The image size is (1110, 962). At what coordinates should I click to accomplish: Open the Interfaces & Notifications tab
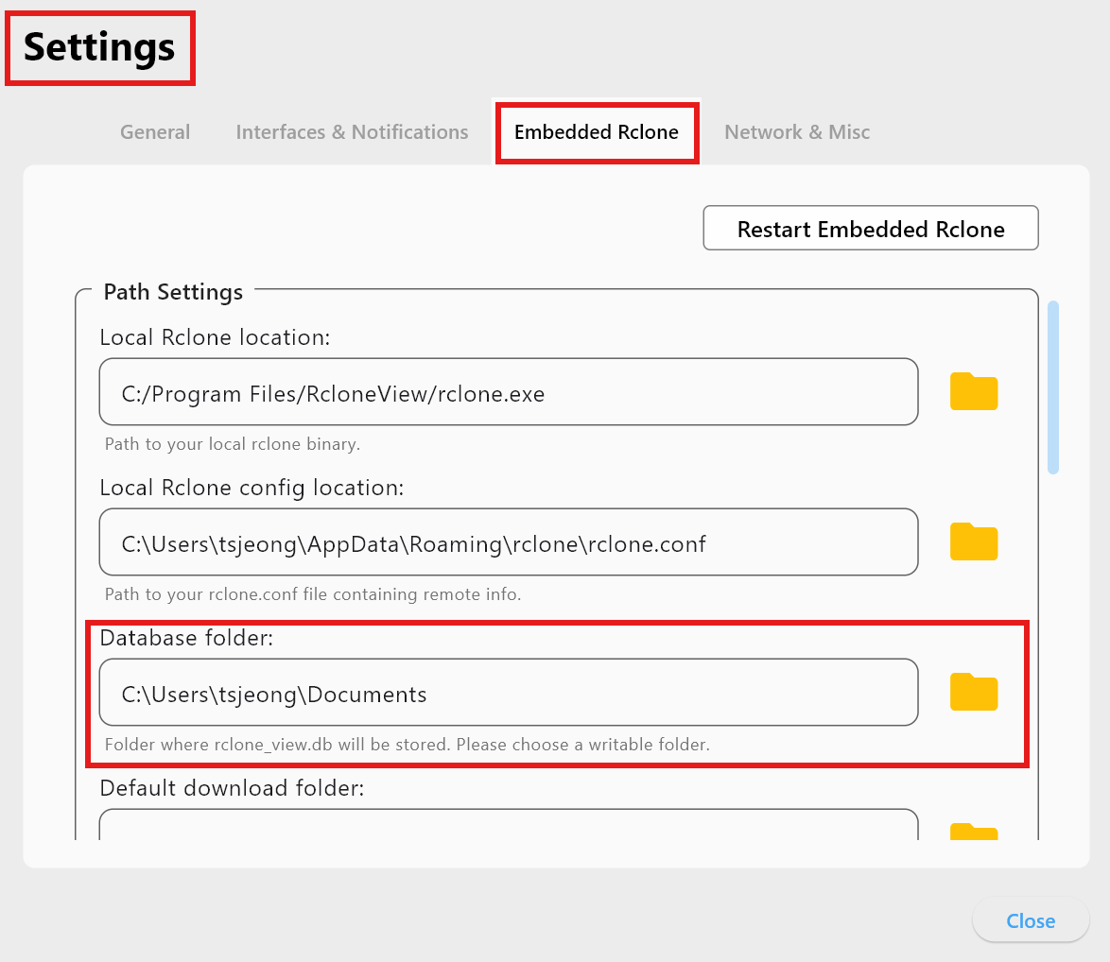351,132
